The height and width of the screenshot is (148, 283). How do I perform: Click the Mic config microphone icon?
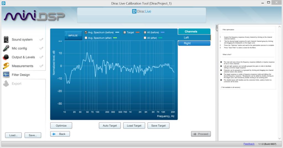point(6,48)
